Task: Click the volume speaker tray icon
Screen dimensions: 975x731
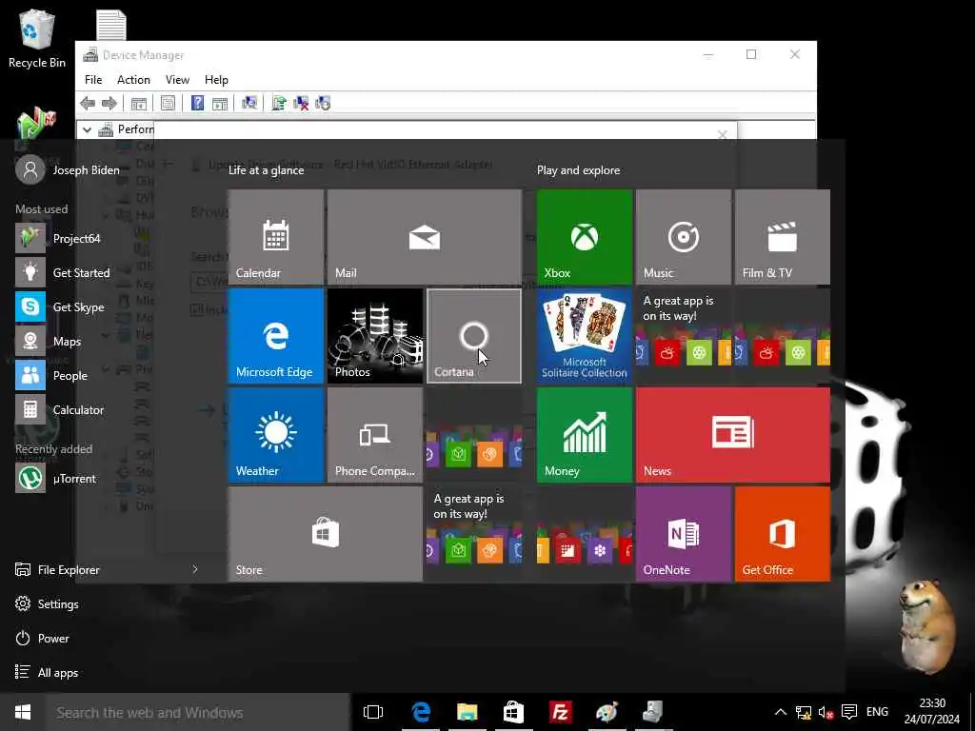Action: 826,712
